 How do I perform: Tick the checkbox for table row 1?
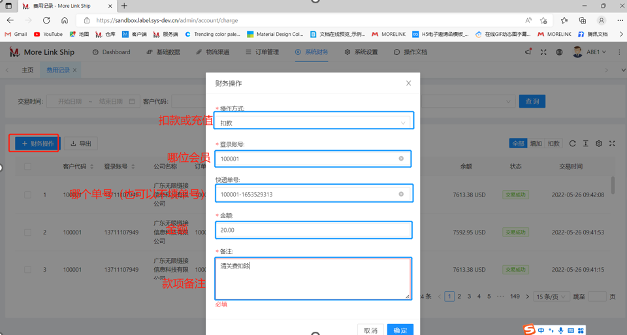(x=27, y=195)
